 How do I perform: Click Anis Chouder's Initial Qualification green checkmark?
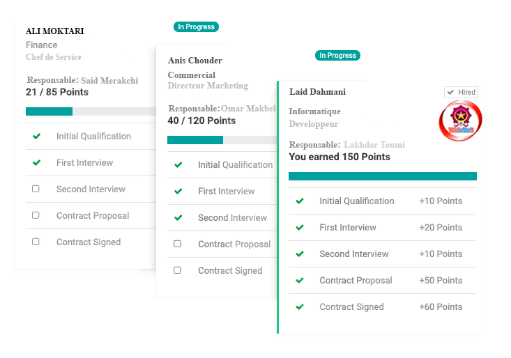178,164
